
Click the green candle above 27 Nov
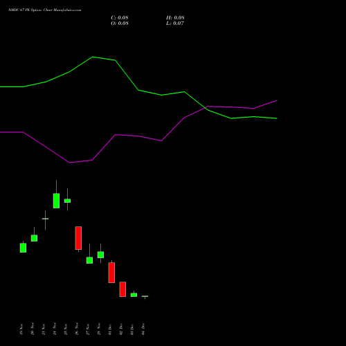point(89,260)
